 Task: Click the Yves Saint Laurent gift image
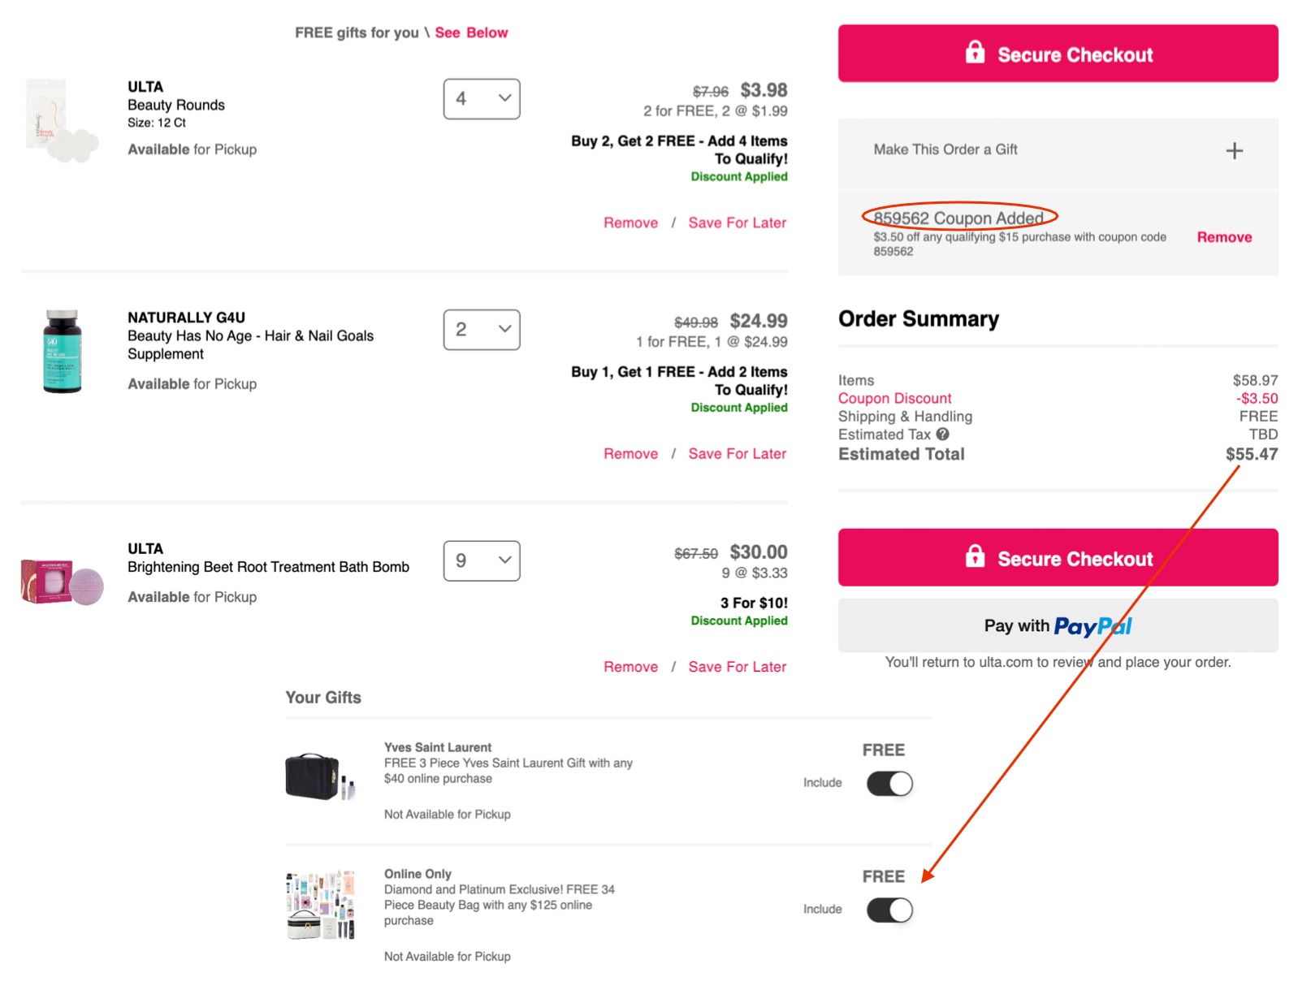(321, 776)
